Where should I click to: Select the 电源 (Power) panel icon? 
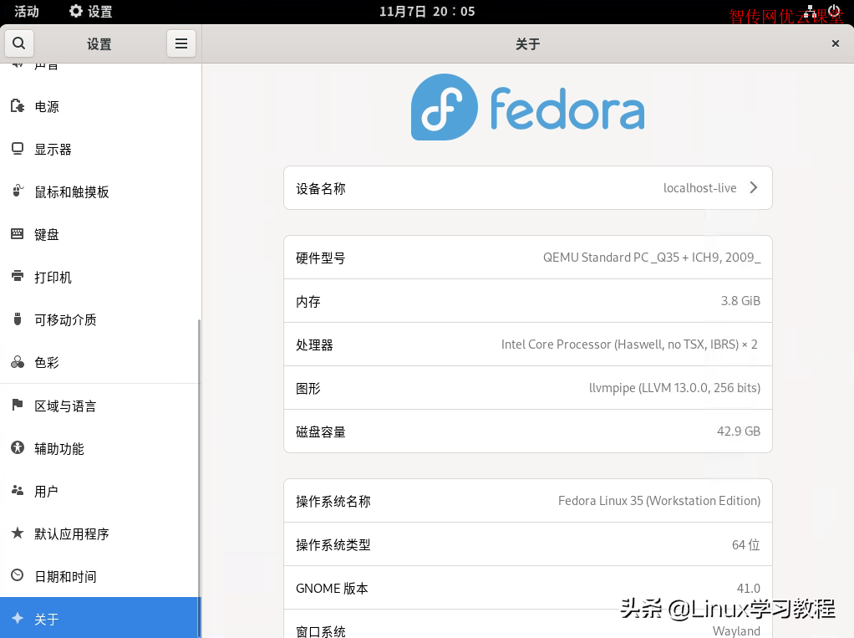[x=17, y=106]
